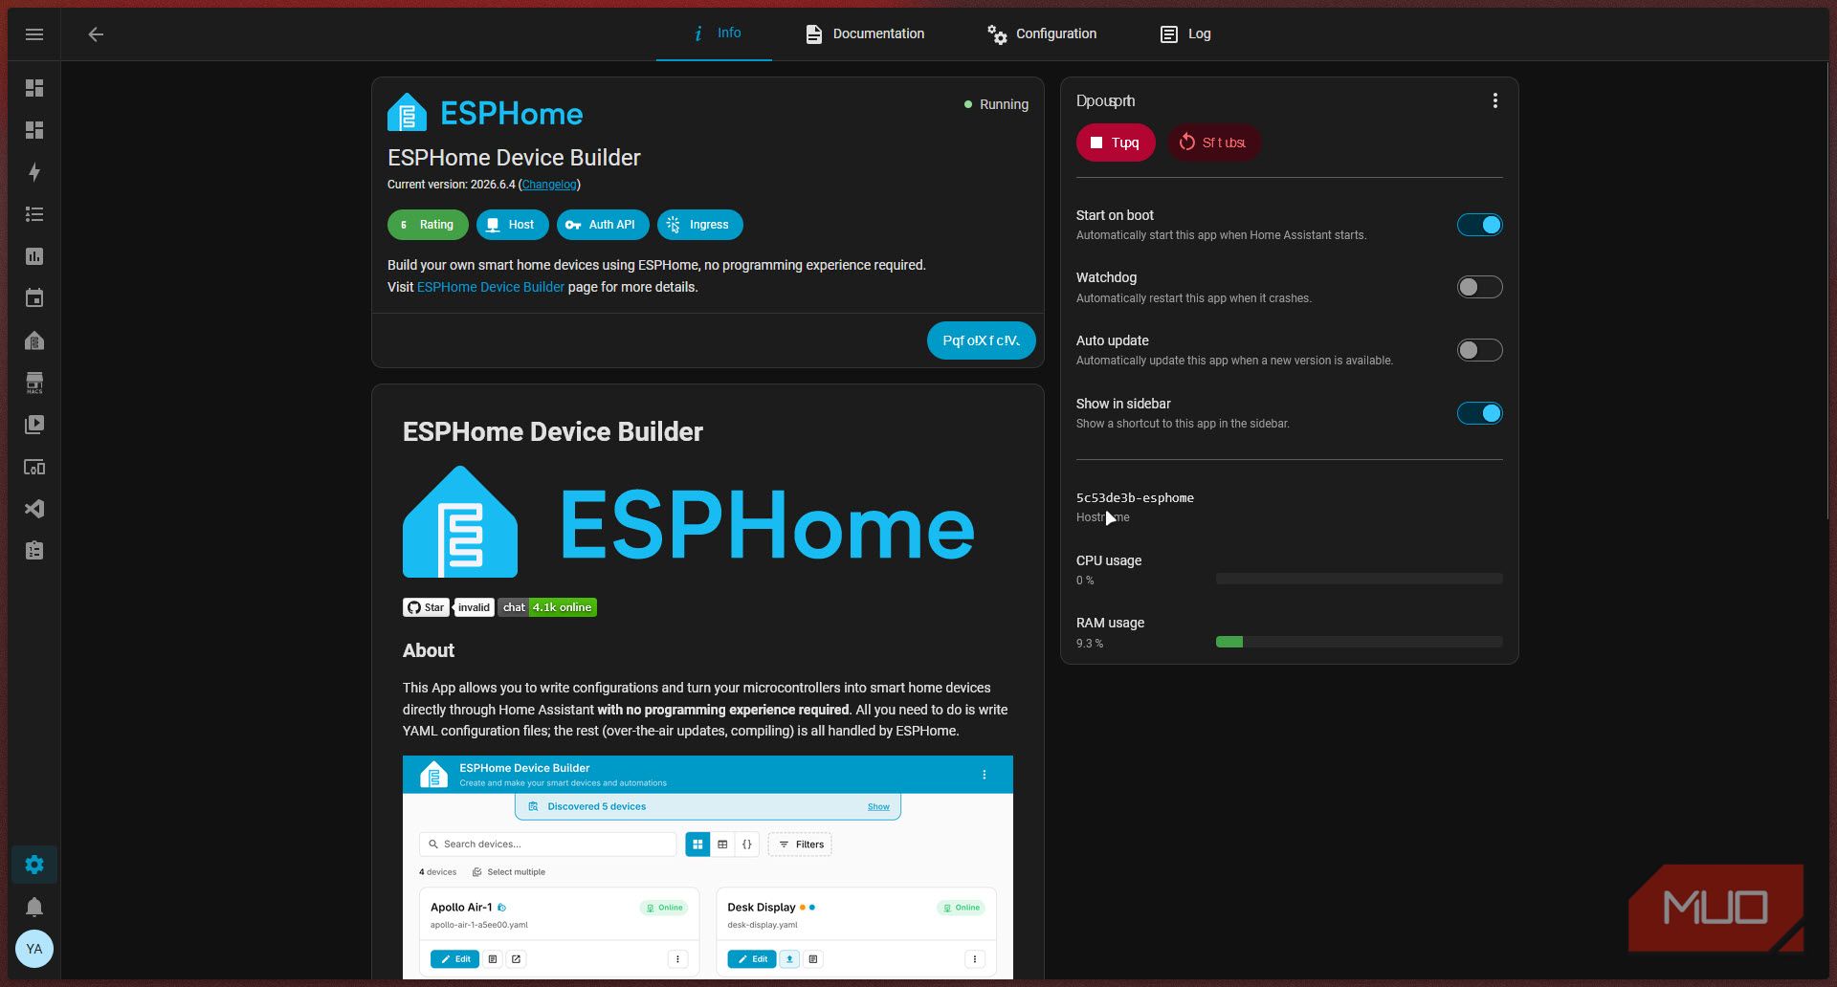Screen dimensions: 1837x987
Task: Open the YA user profile avatar
Action: 34,949
